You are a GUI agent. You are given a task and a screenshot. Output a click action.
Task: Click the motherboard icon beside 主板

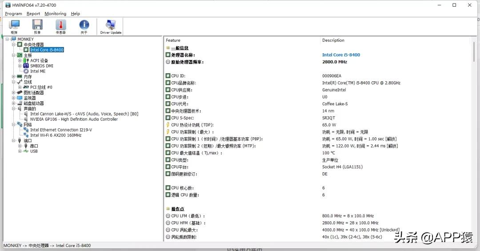coord(20,55)
